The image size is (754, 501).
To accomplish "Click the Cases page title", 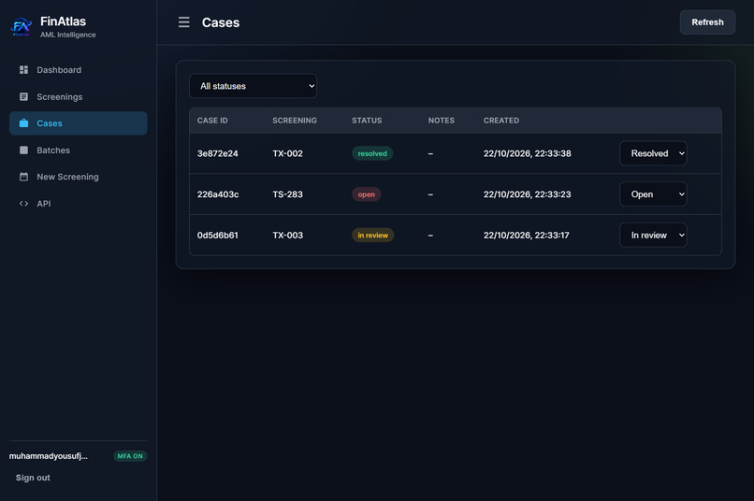I will coord(221,22).
